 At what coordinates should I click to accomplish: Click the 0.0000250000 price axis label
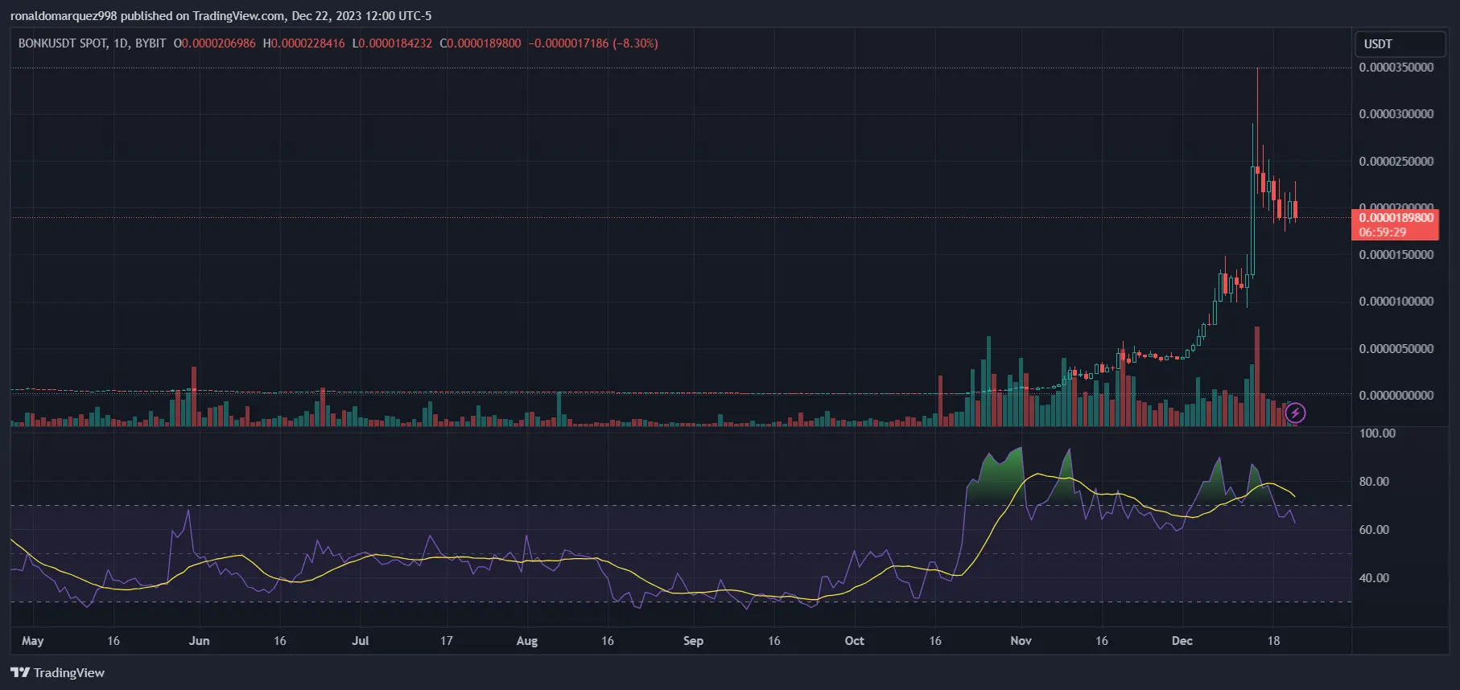click(x=1396, y=162)
